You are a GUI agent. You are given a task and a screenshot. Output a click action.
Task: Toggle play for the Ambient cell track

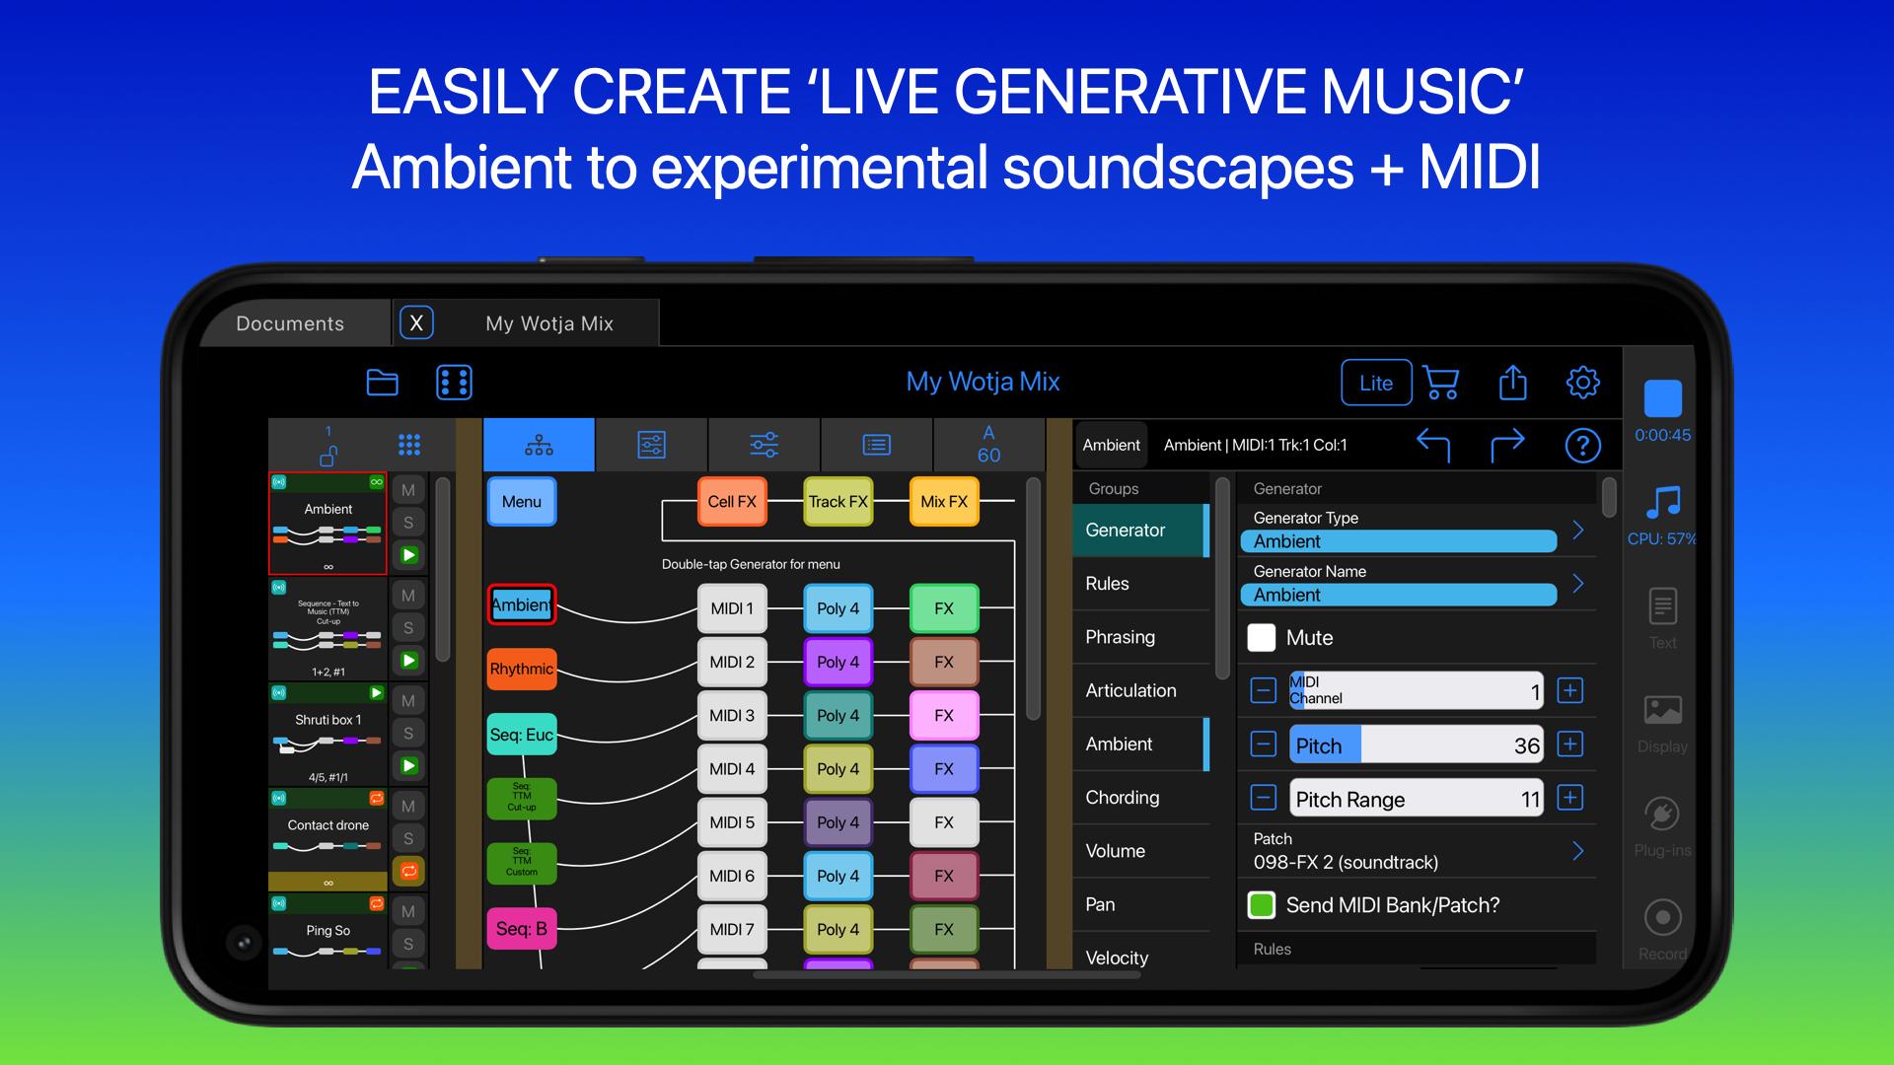408,555
